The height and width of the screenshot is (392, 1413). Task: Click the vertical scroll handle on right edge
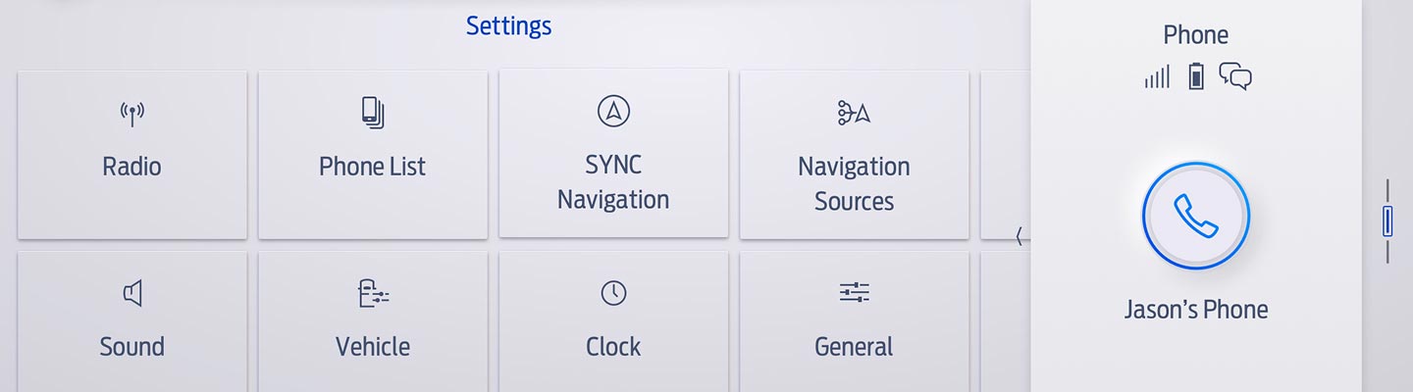pos(1387,220)
